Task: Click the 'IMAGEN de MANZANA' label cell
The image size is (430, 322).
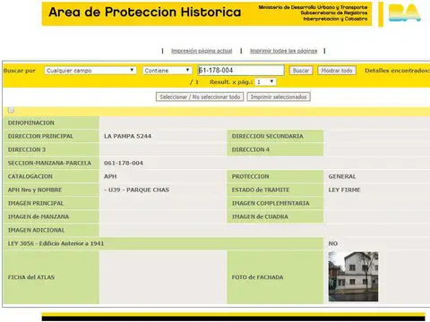Action: click(51, 216)
